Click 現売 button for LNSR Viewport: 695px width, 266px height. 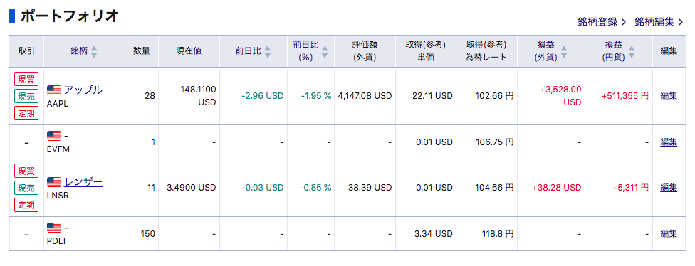tap(26, 188)
